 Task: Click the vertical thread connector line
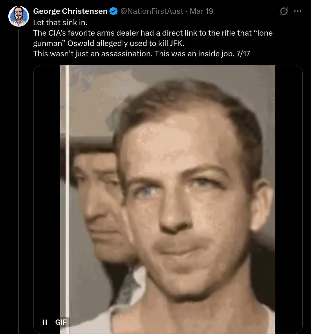tap(19, 181)
